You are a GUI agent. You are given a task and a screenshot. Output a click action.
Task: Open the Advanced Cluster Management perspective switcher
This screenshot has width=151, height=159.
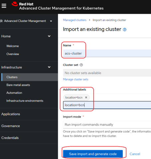[x=26, y=21]
